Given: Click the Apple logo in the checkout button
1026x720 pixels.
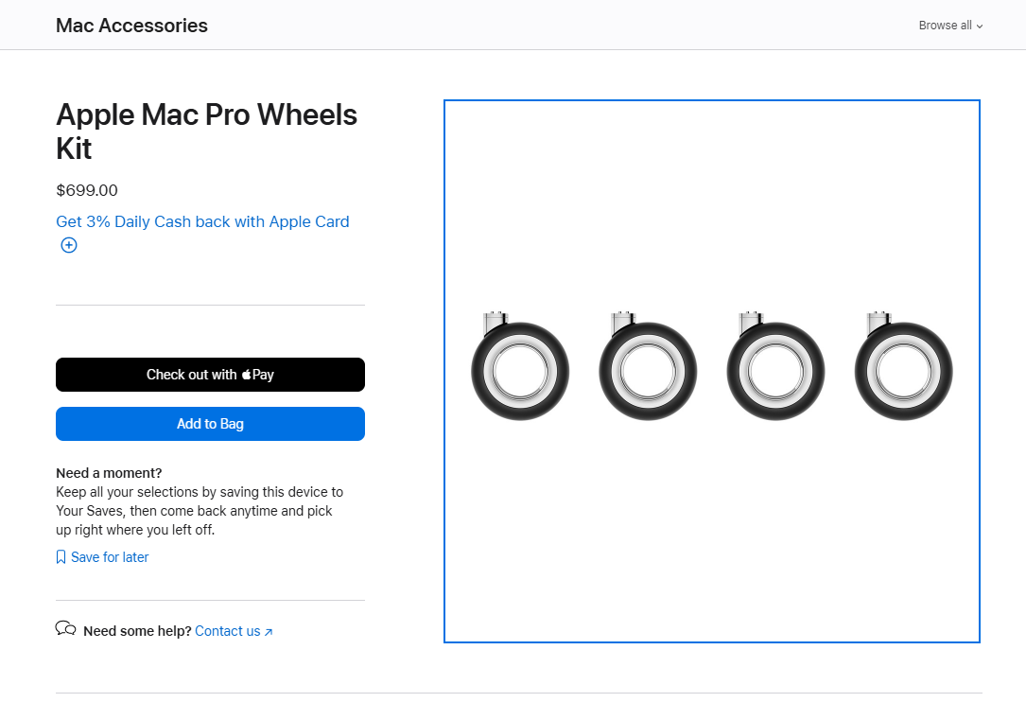Looking at the screenshot, I should [247, 375].
